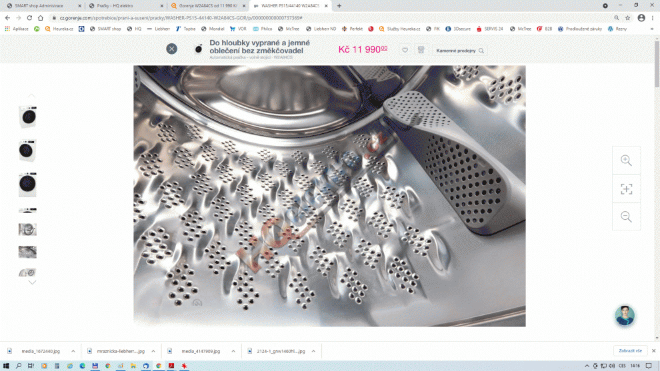Show hidden system tray icons
The image size is (660, 371).
click(x=587, y=366)
